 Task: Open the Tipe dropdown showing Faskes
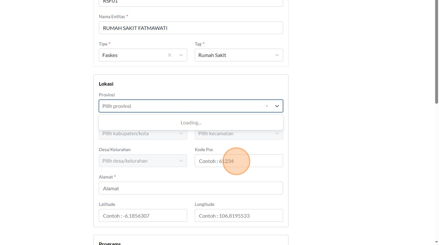[x=133, y=55]
